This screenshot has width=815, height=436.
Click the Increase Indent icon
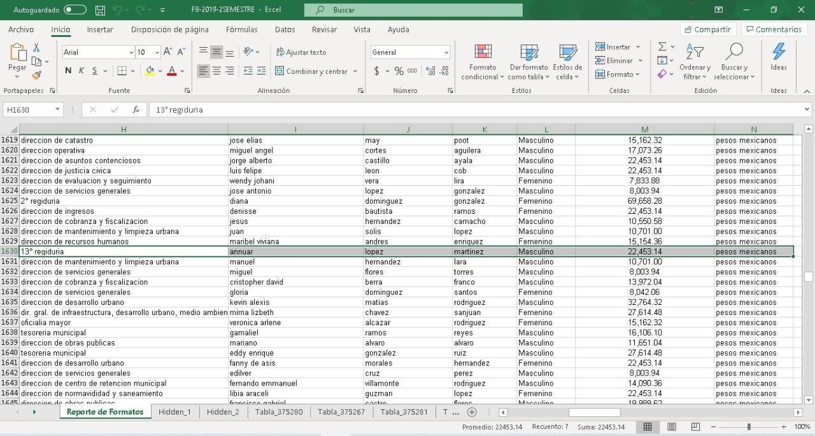[x=261, y=71]
